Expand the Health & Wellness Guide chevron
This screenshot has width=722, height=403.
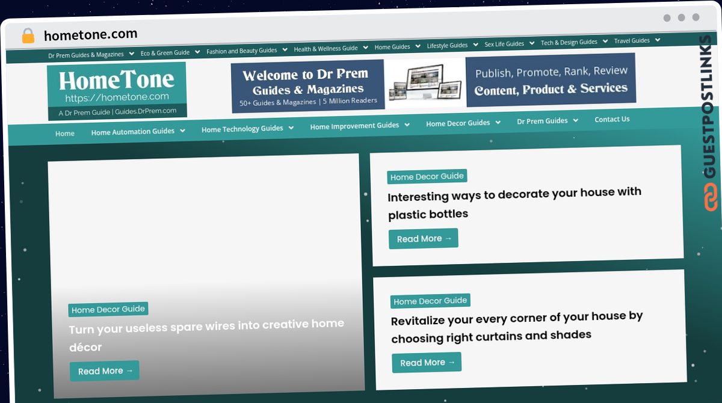click(x=365, y=48)
